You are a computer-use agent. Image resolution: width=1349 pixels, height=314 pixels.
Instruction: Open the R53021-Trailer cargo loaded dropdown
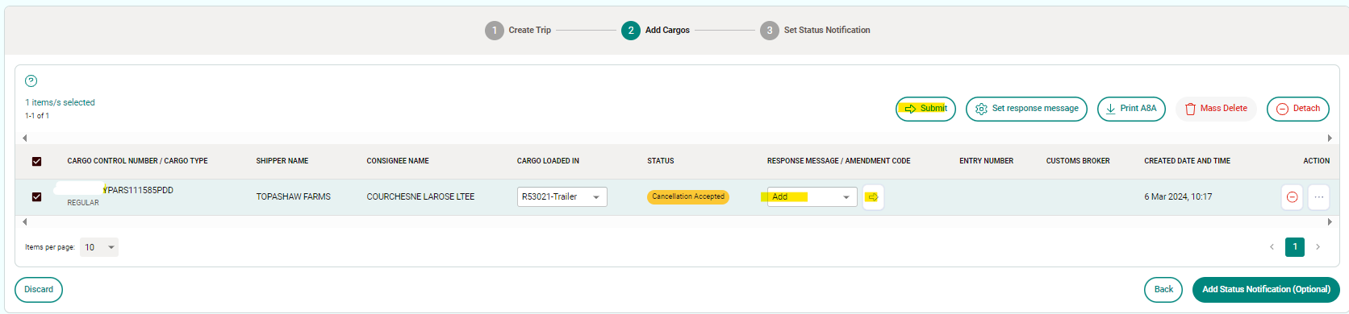coord(562,196)
